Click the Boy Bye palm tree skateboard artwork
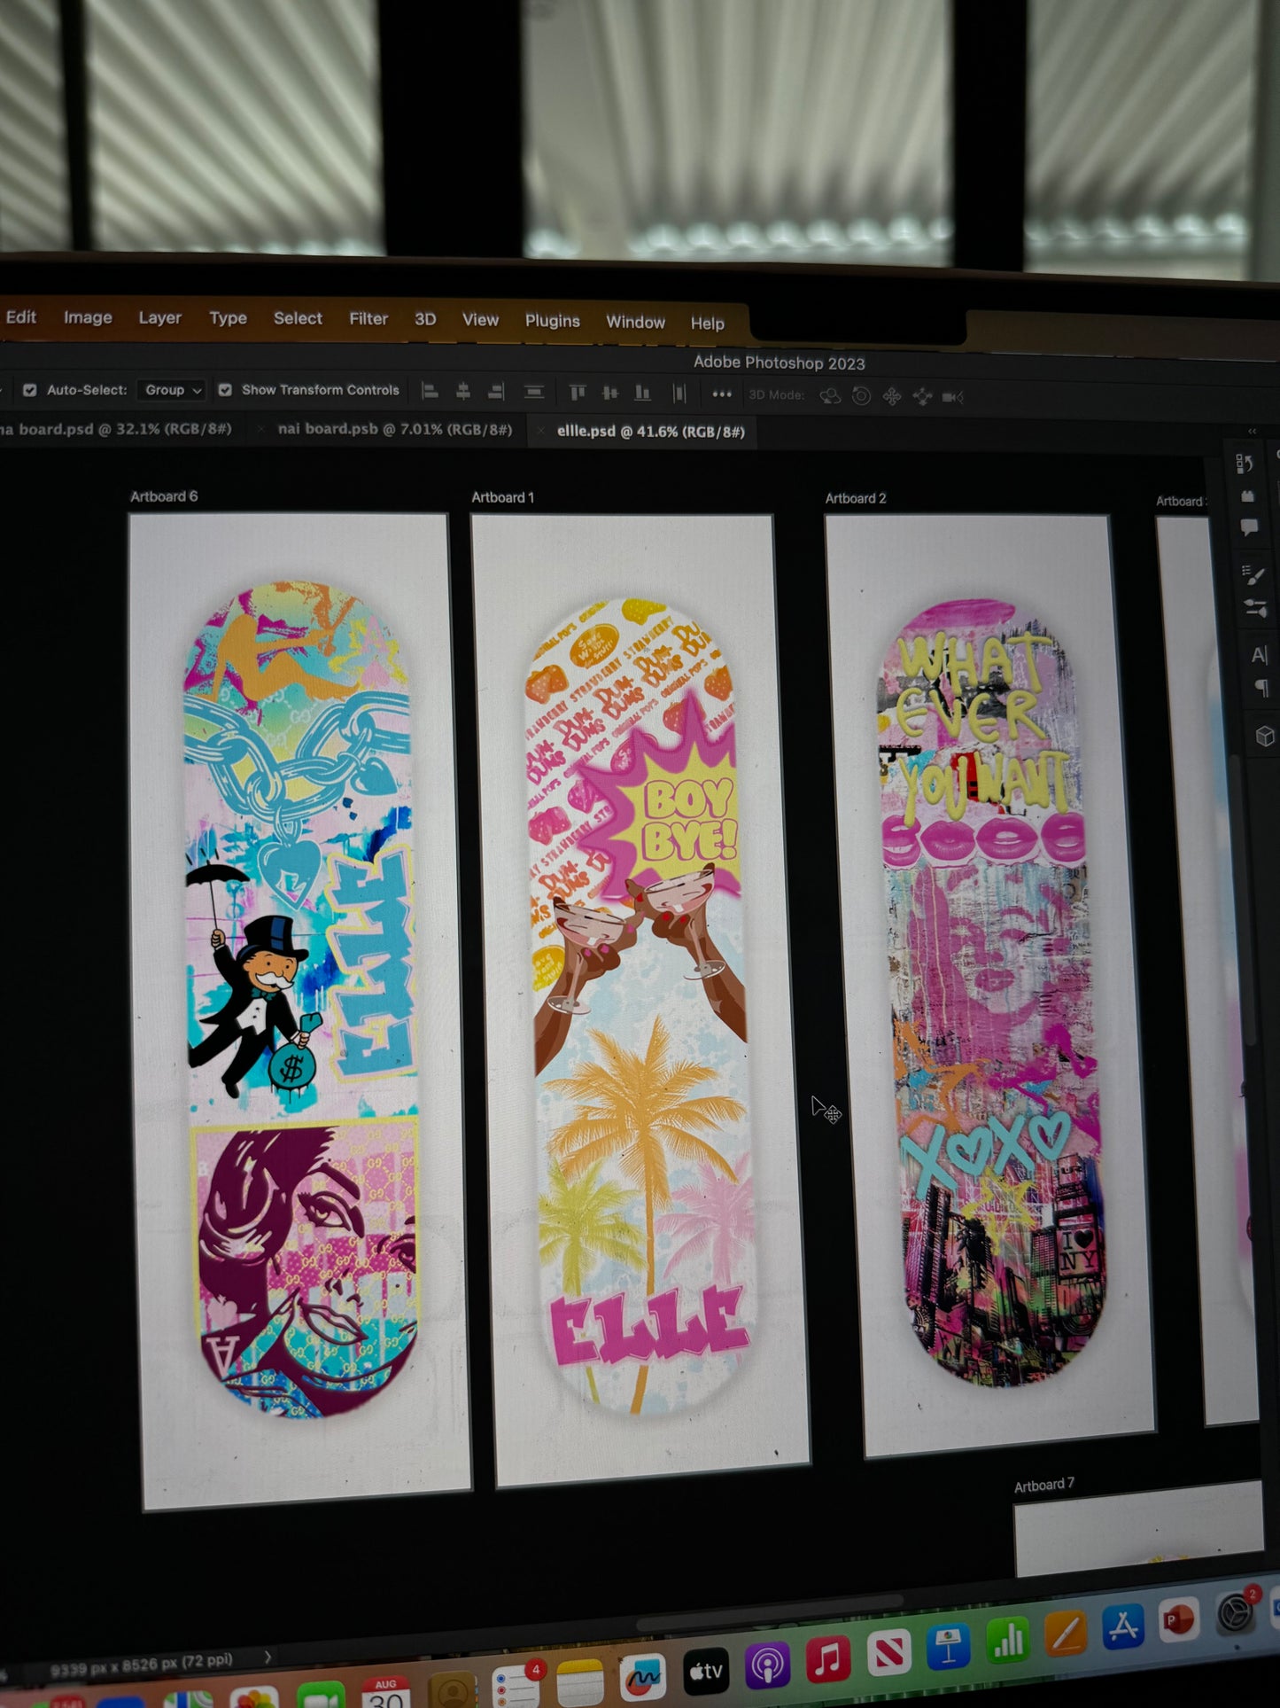 point(641,1006)
